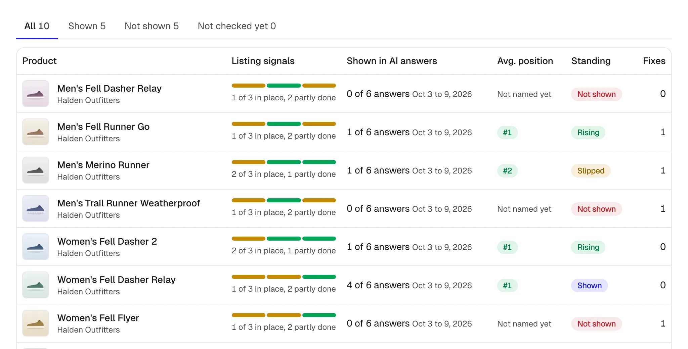The image size is (688, 349).
Task: Open the Men's Fell Dasher Relay product name
Action: [110, 88]
